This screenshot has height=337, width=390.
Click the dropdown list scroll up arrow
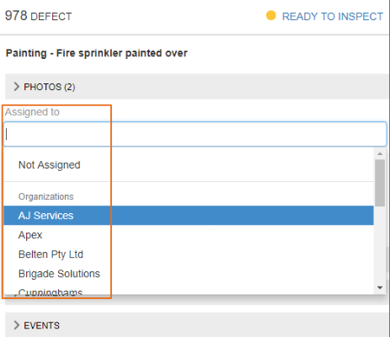coord(380,153)
